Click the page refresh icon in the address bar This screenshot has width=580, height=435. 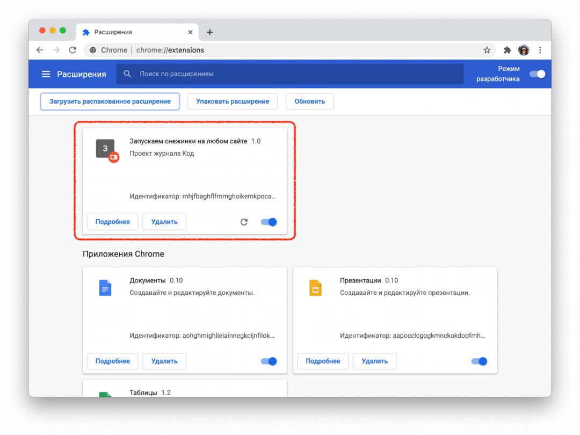[x=73, y=49]
